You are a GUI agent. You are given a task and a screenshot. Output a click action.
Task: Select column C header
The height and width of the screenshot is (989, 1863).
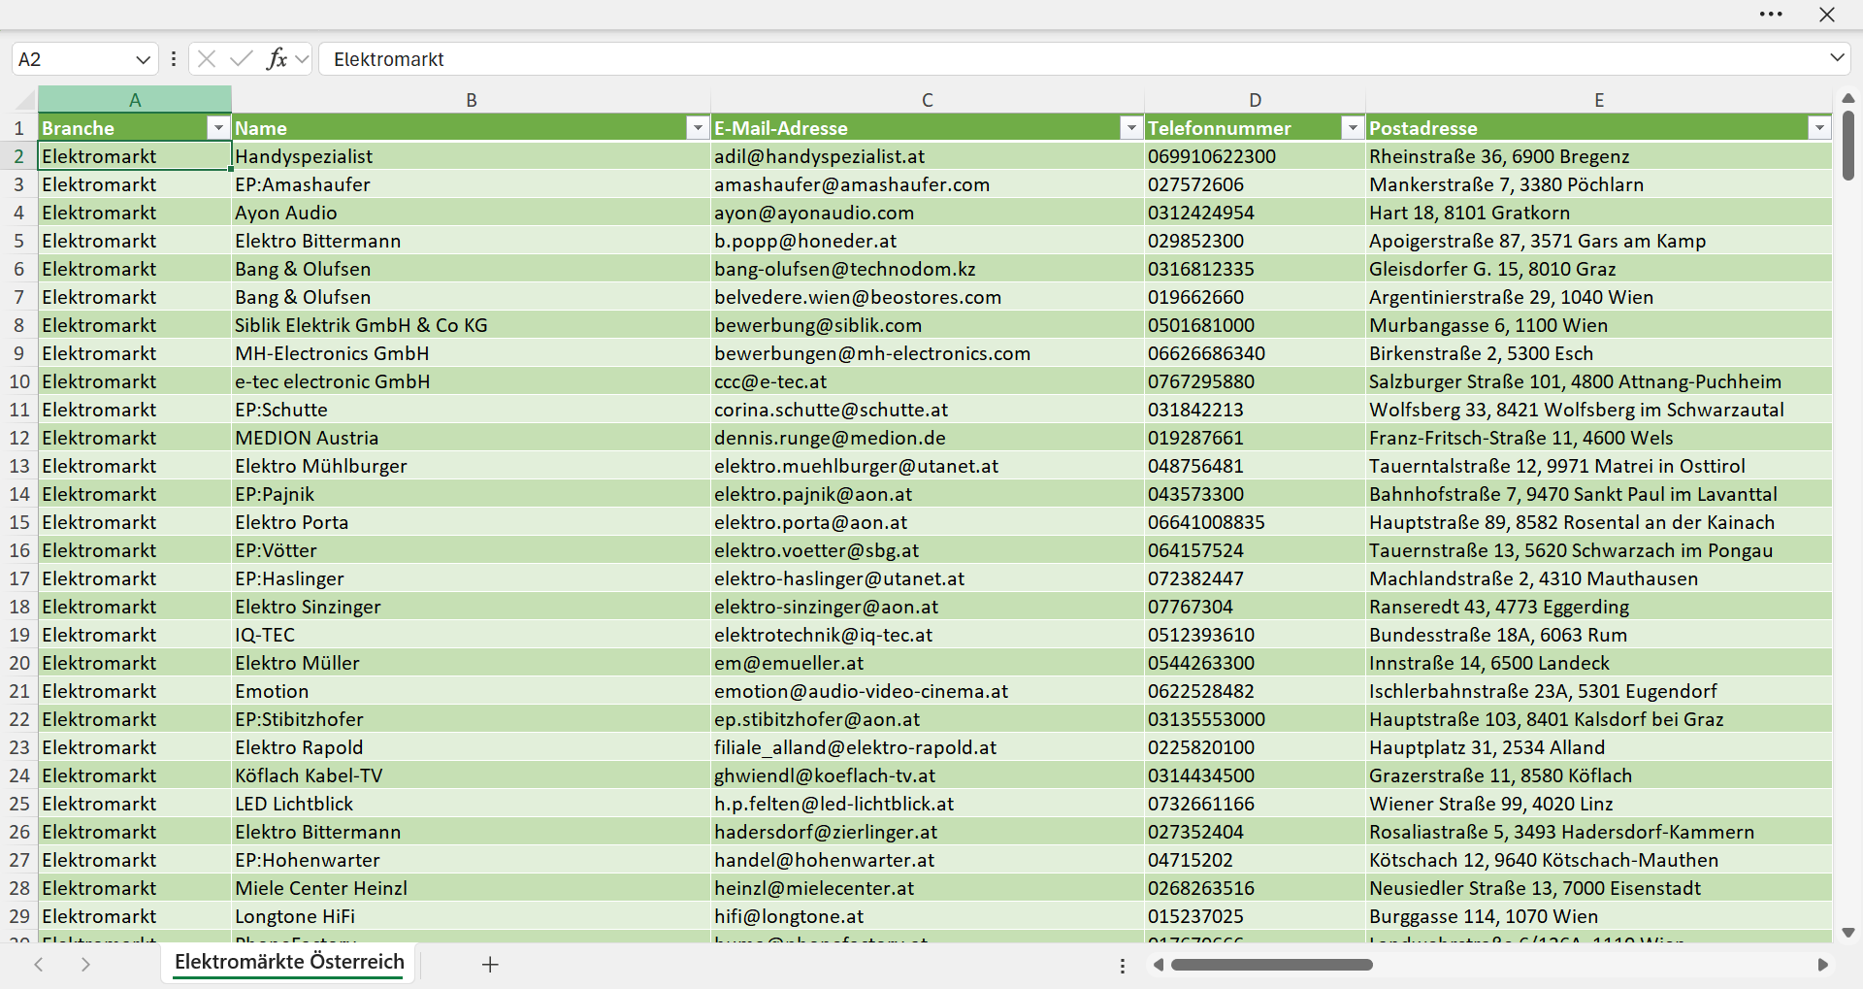pos(928,100)
